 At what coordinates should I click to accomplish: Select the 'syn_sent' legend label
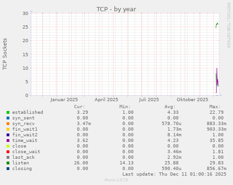pos(23,118)
